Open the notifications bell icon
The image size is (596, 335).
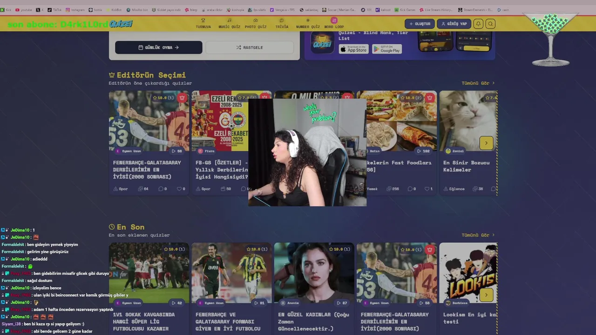pos(478,24)
